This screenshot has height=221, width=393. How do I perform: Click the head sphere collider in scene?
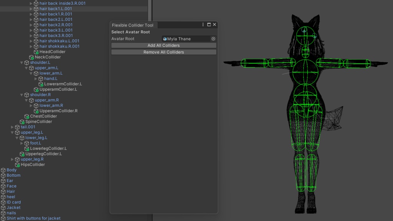(305, 36)
